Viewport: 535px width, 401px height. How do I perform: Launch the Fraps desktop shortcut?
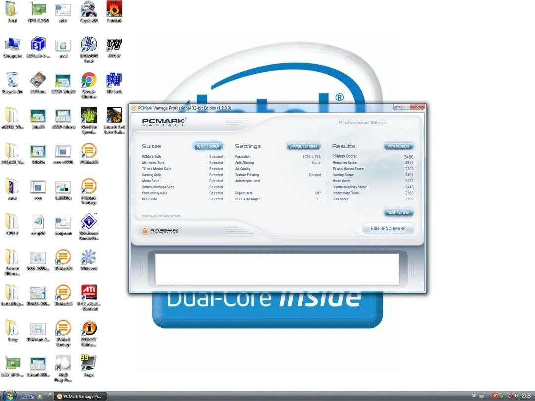tap(89, 366)
